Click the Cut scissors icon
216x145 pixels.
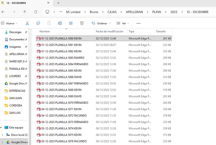click(27, 23)
